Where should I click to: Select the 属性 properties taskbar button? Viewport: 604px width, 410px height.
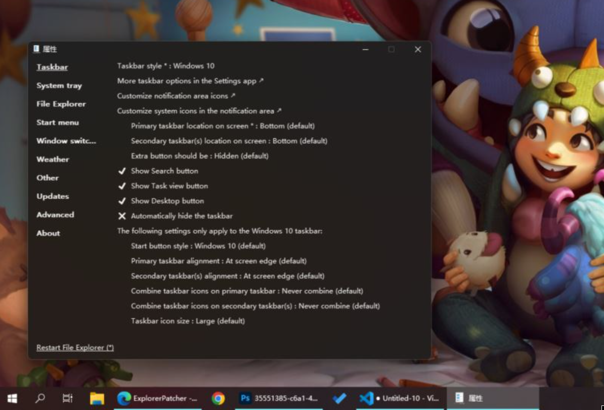pos(492,398)
